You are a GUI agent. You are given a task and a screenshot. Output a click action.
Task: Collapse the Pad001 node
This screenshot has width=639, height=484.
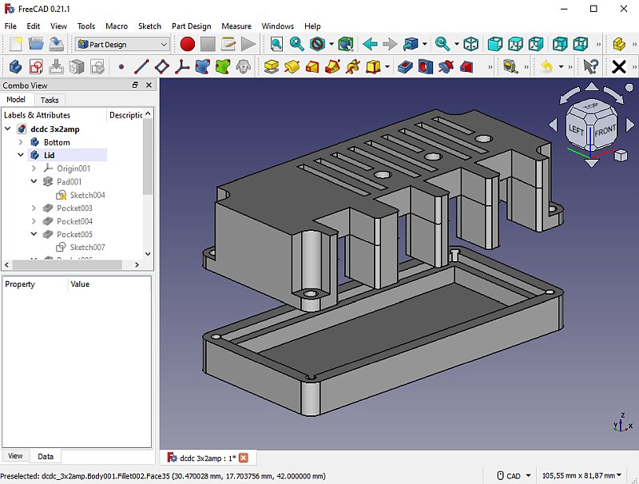pyautogui.click(x=34, y=181)
